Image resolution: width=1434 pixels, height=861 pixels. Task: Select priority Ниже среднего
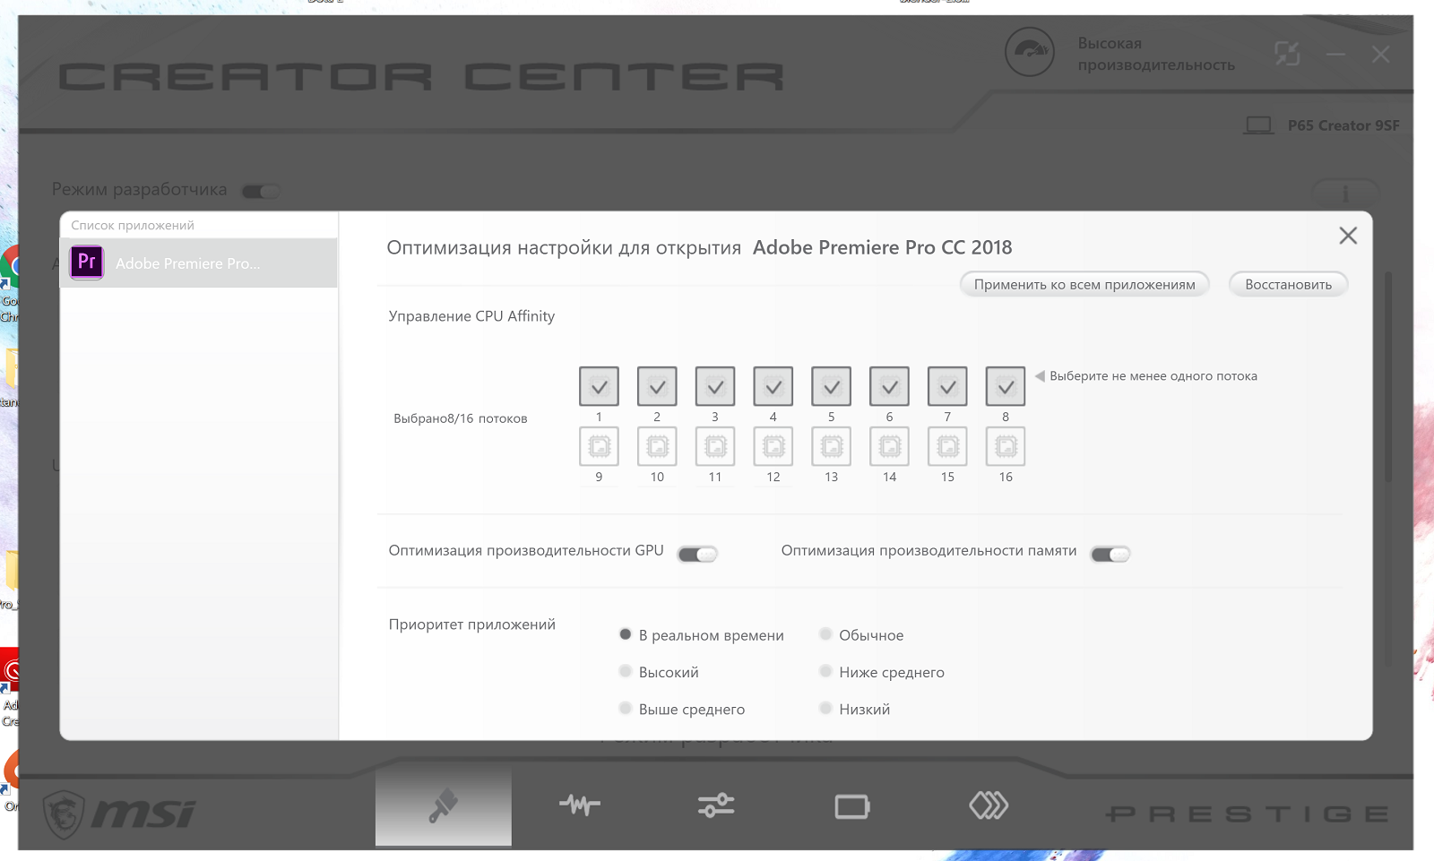tap(825, 671)
